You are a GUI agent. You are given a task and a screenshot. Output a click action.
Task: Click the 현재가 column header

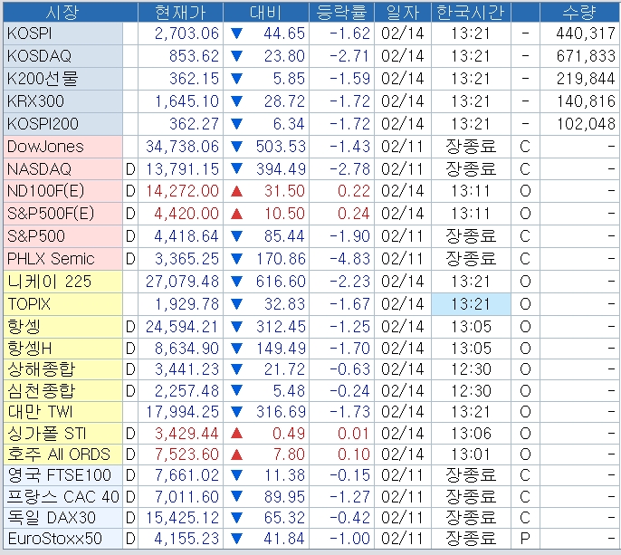181,12
